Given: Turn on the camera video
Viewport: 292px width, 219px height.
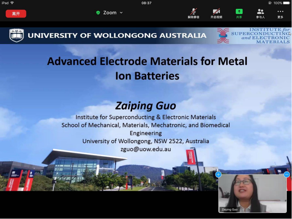Looking at the screenshot, I should click(216, 13).
